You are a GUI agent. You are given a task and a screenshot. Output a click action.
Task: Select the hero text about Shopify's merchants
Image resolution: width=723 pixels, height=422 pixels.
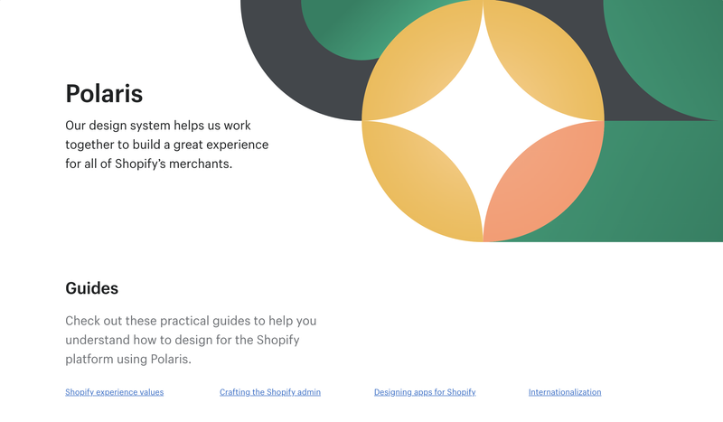click(167, 145)
